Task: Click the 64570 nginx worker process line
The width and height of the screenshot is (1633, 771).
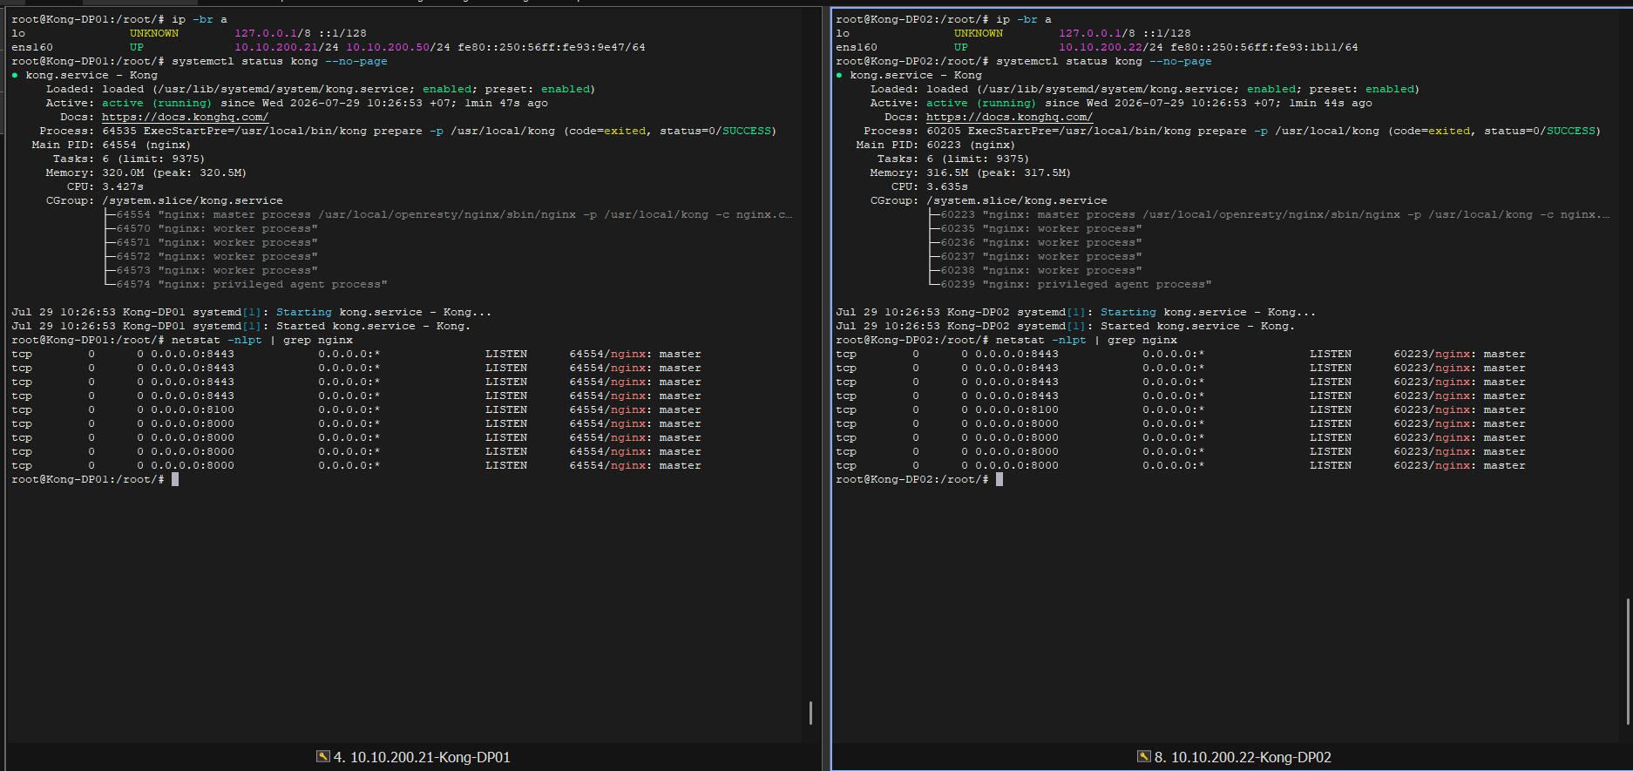Action: [x=217, y=228]
